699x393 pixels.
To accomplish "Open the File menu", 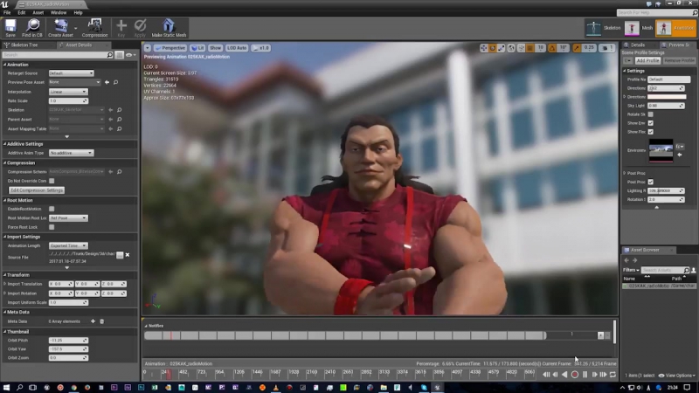I will point(7,12).
